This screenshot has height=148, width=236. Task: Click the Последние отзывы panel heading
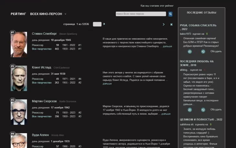(x=201, y=13)
